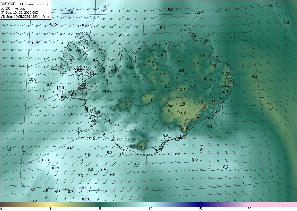Click the map value 6.2
This screenshot has height=211, width=297.
168,44
